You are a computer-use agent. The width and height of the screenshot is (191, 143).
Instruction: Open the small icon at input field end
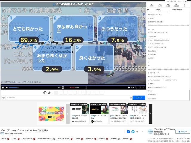131,97
